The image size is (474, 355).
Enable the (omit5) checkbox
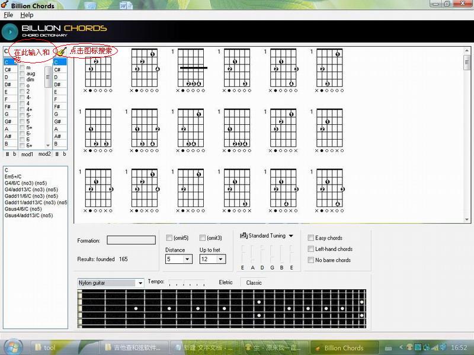[x=169, y=238]
